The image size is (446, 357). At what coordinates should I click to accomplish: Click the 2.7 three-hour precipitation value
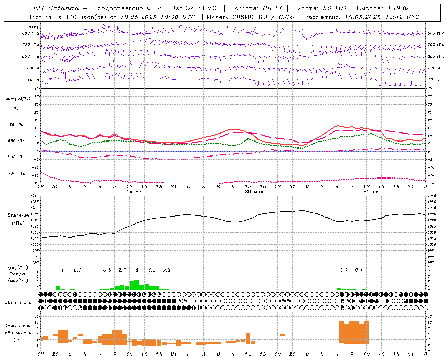click(x=122, y=270)
